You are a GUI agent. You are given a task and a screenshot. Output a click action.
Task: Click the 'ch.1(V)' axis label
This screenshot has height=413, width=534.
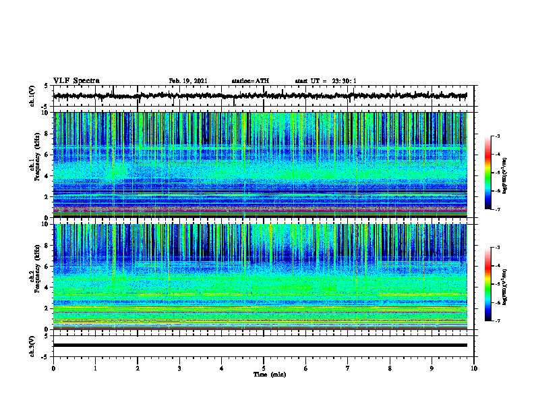point(32,96)
